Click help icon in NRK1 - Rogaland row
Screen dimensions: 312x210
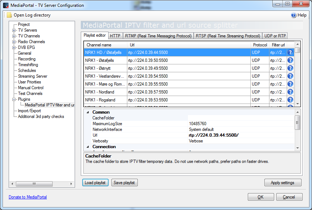point(290,100)
